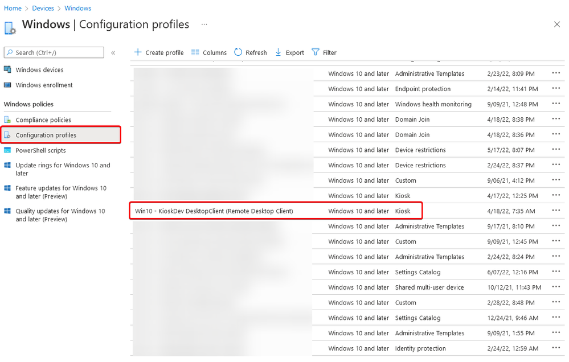Open Update rings for Windows 10 and later
569x362 pixels.
[x=63, y=169]
